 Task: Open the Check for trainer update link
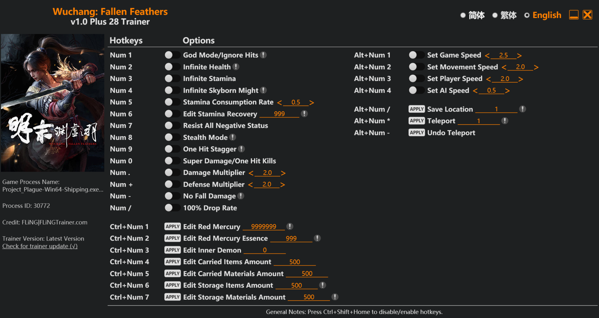(x=40, y=246)
